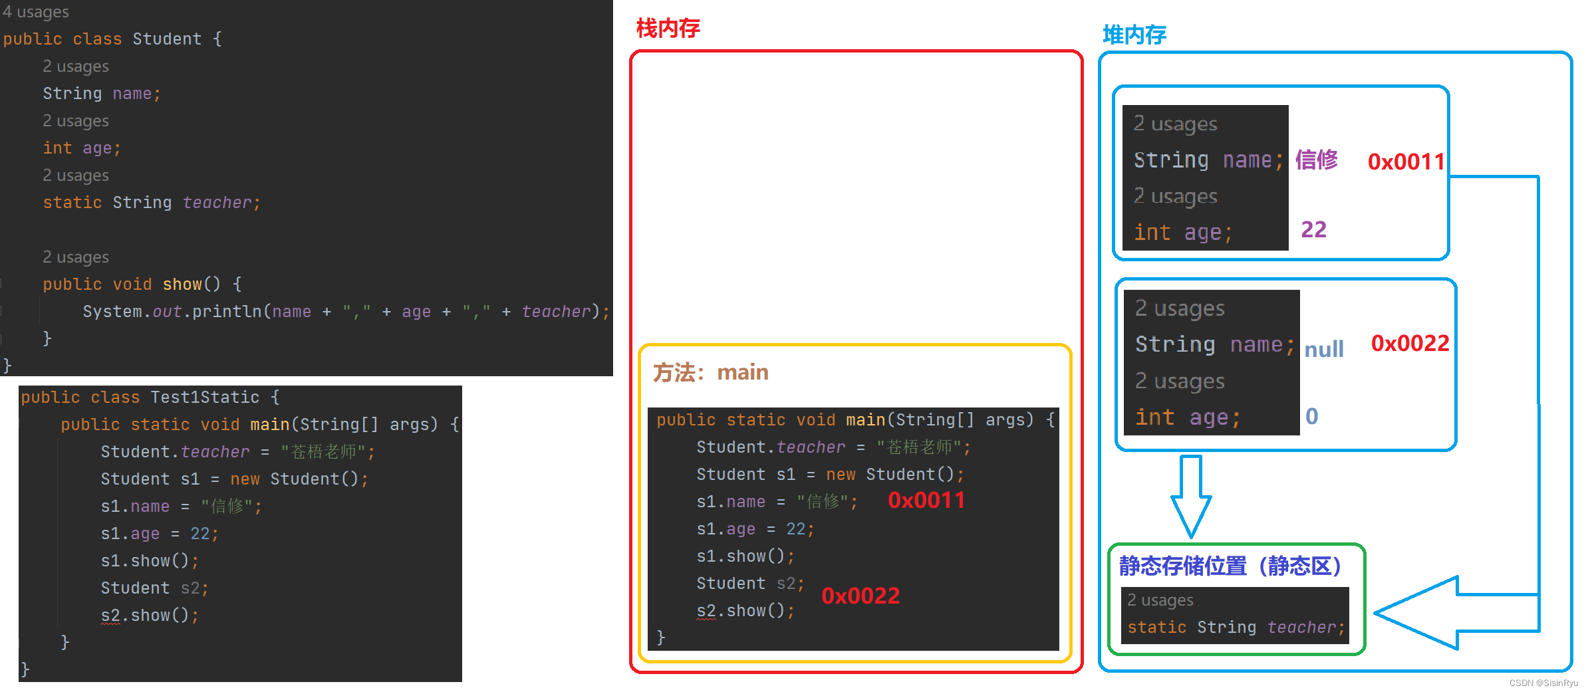Click "String name;" in the Student class source
The height and width of the screenshot is (694, 1588).
[x=102, y=93]
